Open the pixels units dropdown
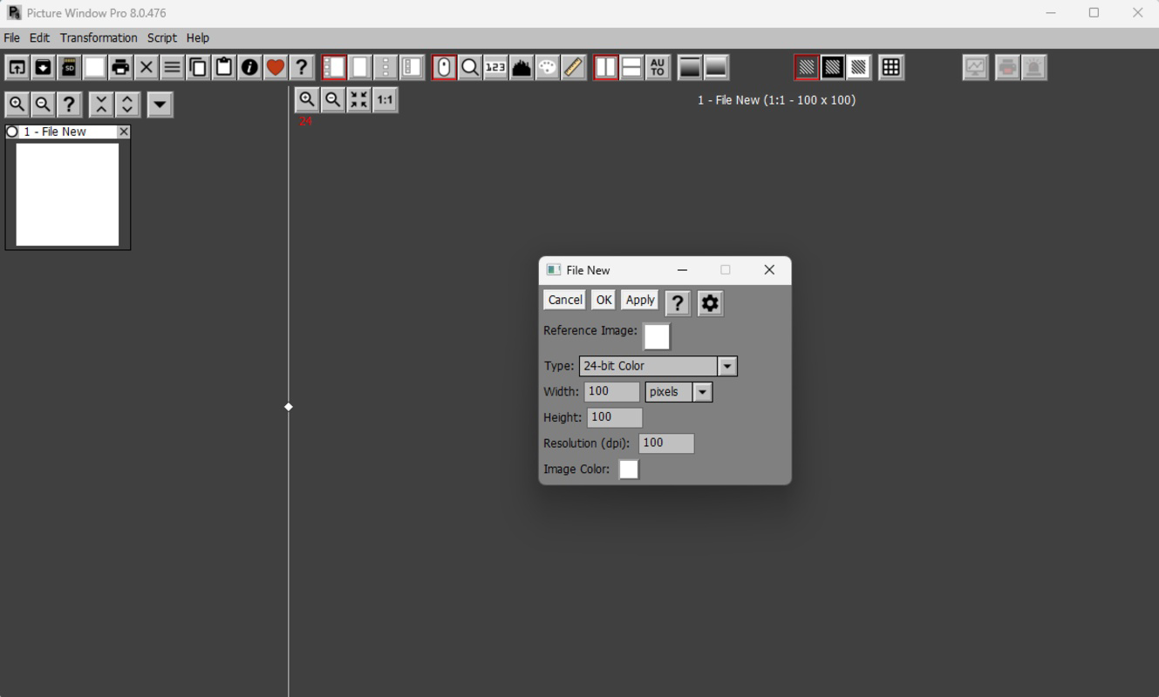 tap(703, 391)
